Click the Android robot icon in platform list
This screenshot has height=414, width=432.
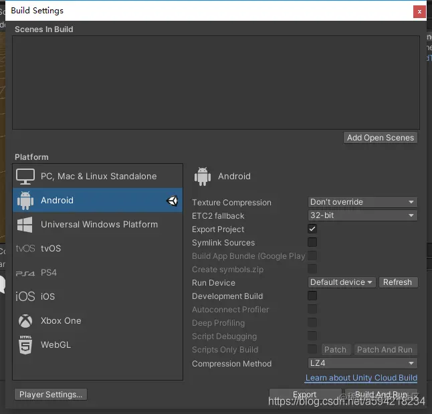coord(25,201)
